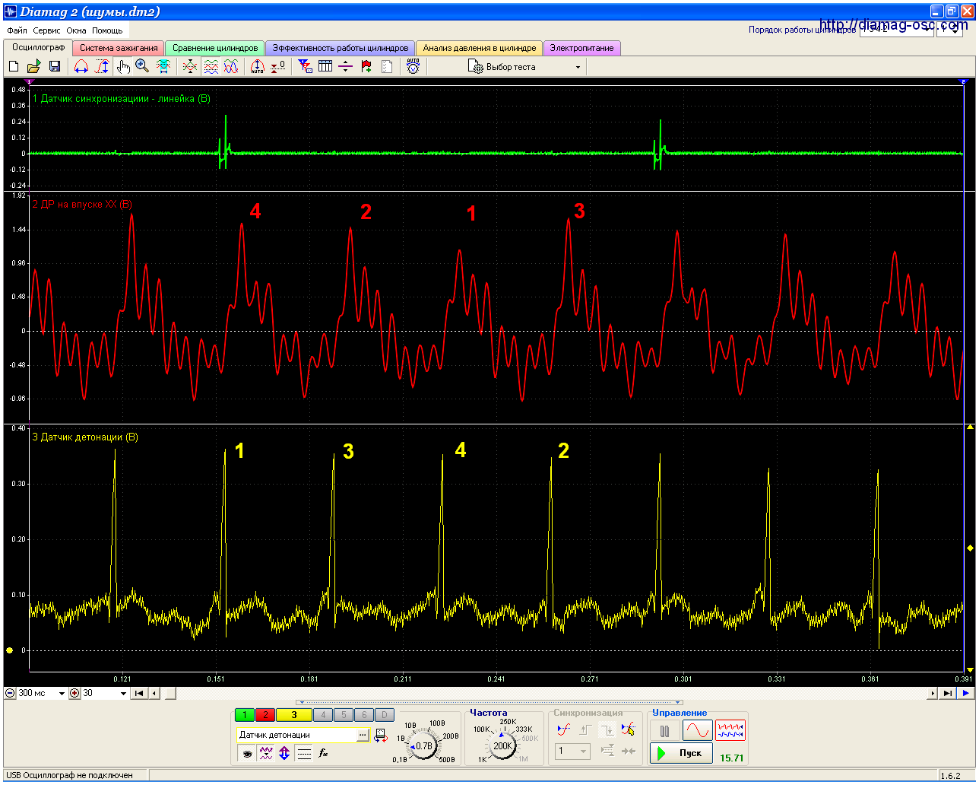Select the magnifier zoom tool
Image resolution: width=979 pixels, height=785 pixels.
(142, 67)
